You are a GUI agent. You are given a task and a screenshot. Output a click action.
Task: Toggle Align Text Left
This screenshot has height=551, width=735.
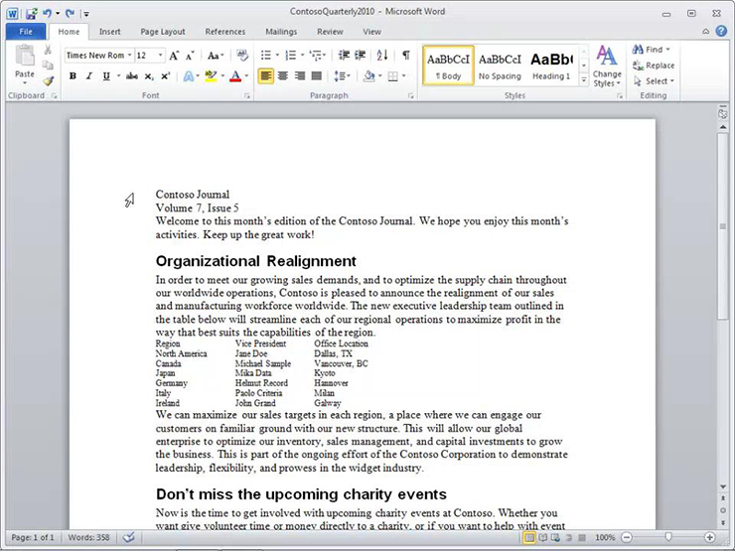pyautogui.click(x=266, y=75)
